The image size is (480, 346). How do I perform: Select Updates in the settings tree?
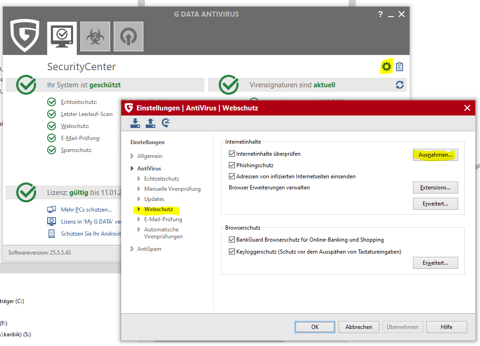(154, 199)
